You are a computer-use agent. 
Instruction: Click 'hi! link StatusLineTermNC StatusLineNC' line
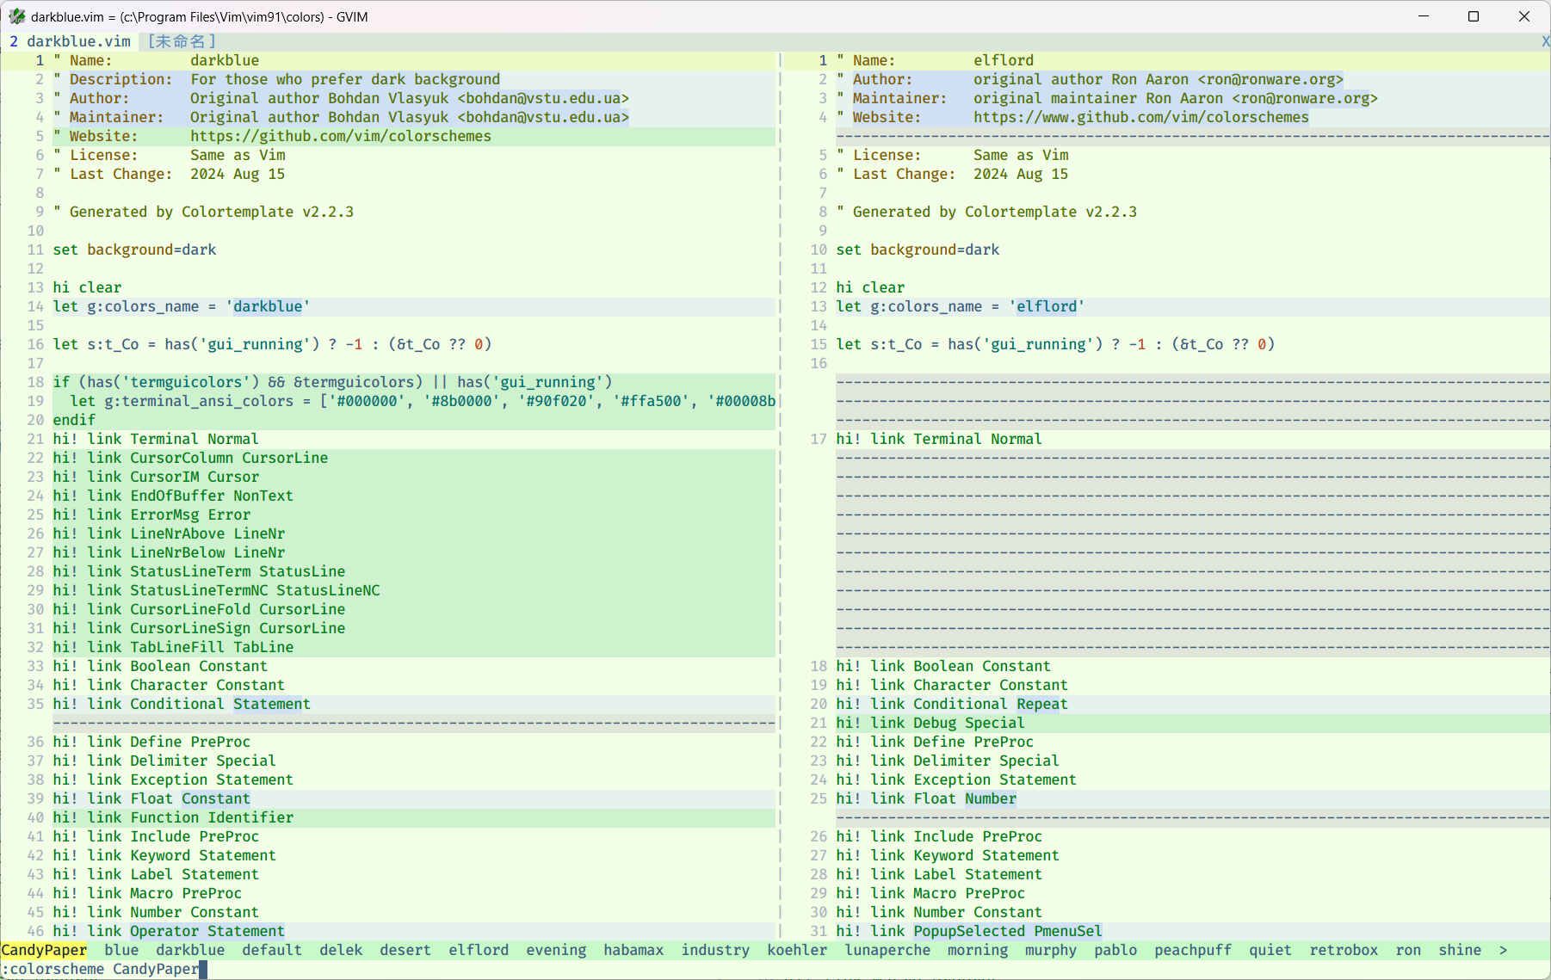coord(216,590)
